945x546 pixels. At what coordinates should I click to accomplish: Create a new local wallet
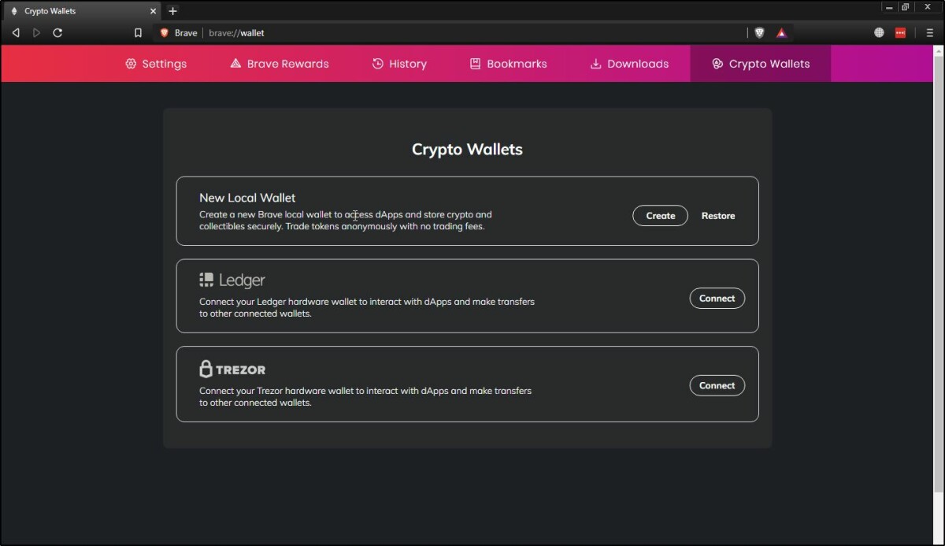coord(660,216)
